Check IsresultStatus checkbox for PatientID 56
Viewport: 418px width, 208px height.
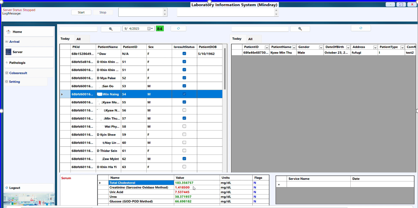(x=184, y=110)
